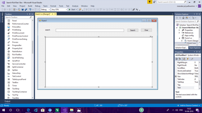Image resolution: width=202 pixels, height=113 pixels.
Task: Open the Build menu
Action: [x=30, y=6]
